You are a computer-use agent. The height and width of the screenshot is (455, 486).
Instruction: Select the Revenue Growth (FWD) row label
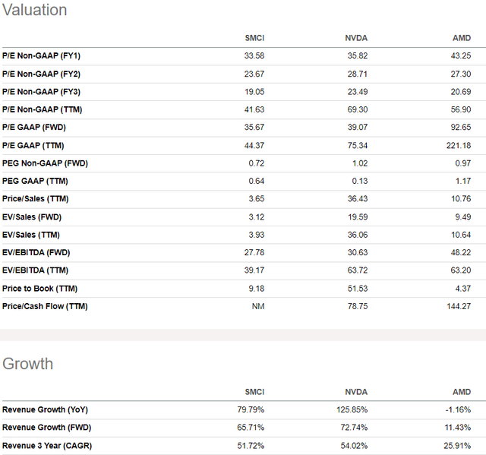click(47, 428)
